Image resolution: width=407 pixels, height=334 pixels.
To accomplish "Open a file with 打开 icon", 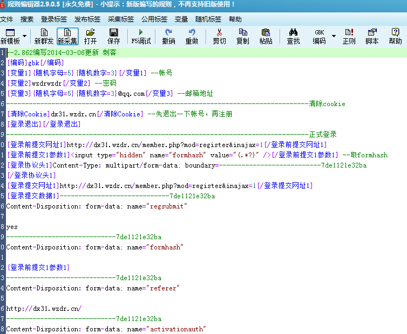I will 90,37.
